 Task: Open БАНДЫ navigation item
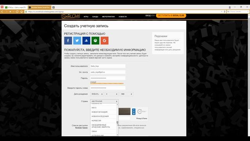[x=95, y=16]
